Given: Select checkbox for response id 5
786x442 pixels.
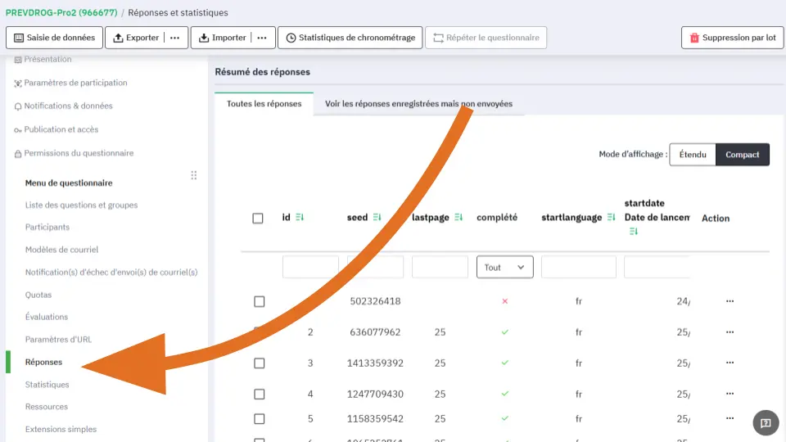Looking at the screenshot, I should pos(260,419).
